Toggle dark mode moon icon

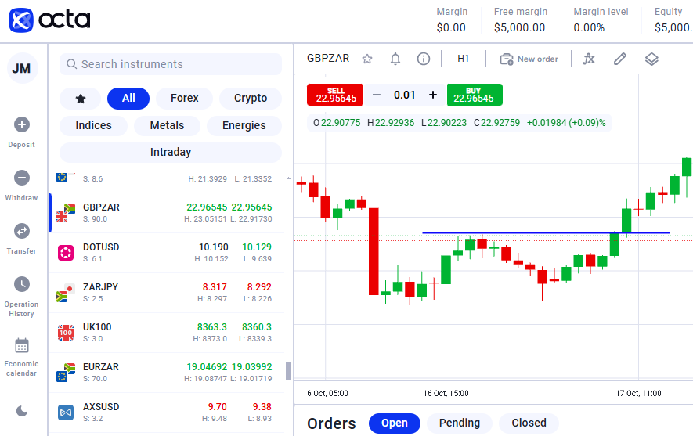pos(22,411)
